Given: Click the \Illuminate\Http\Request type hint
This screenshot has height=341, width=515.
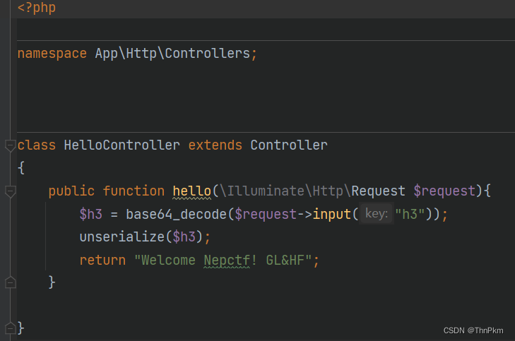Looking at the screenshot, I should [312, 191].
